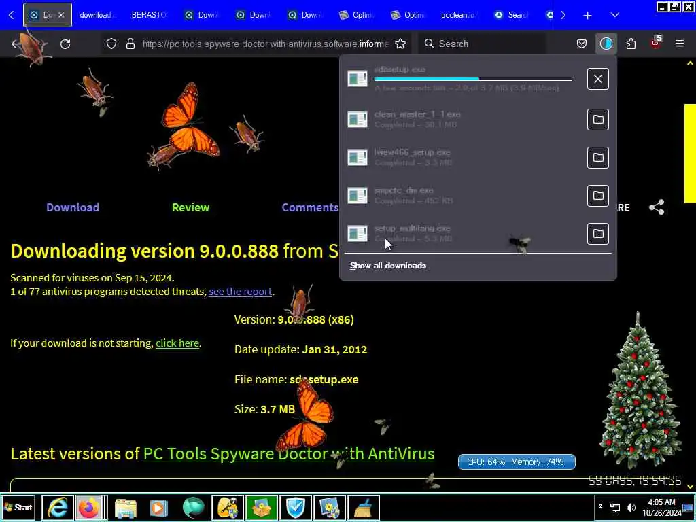This screenshot has height=522, width=696.
Task: Click the URL address bar field
Action: point(266,43)
